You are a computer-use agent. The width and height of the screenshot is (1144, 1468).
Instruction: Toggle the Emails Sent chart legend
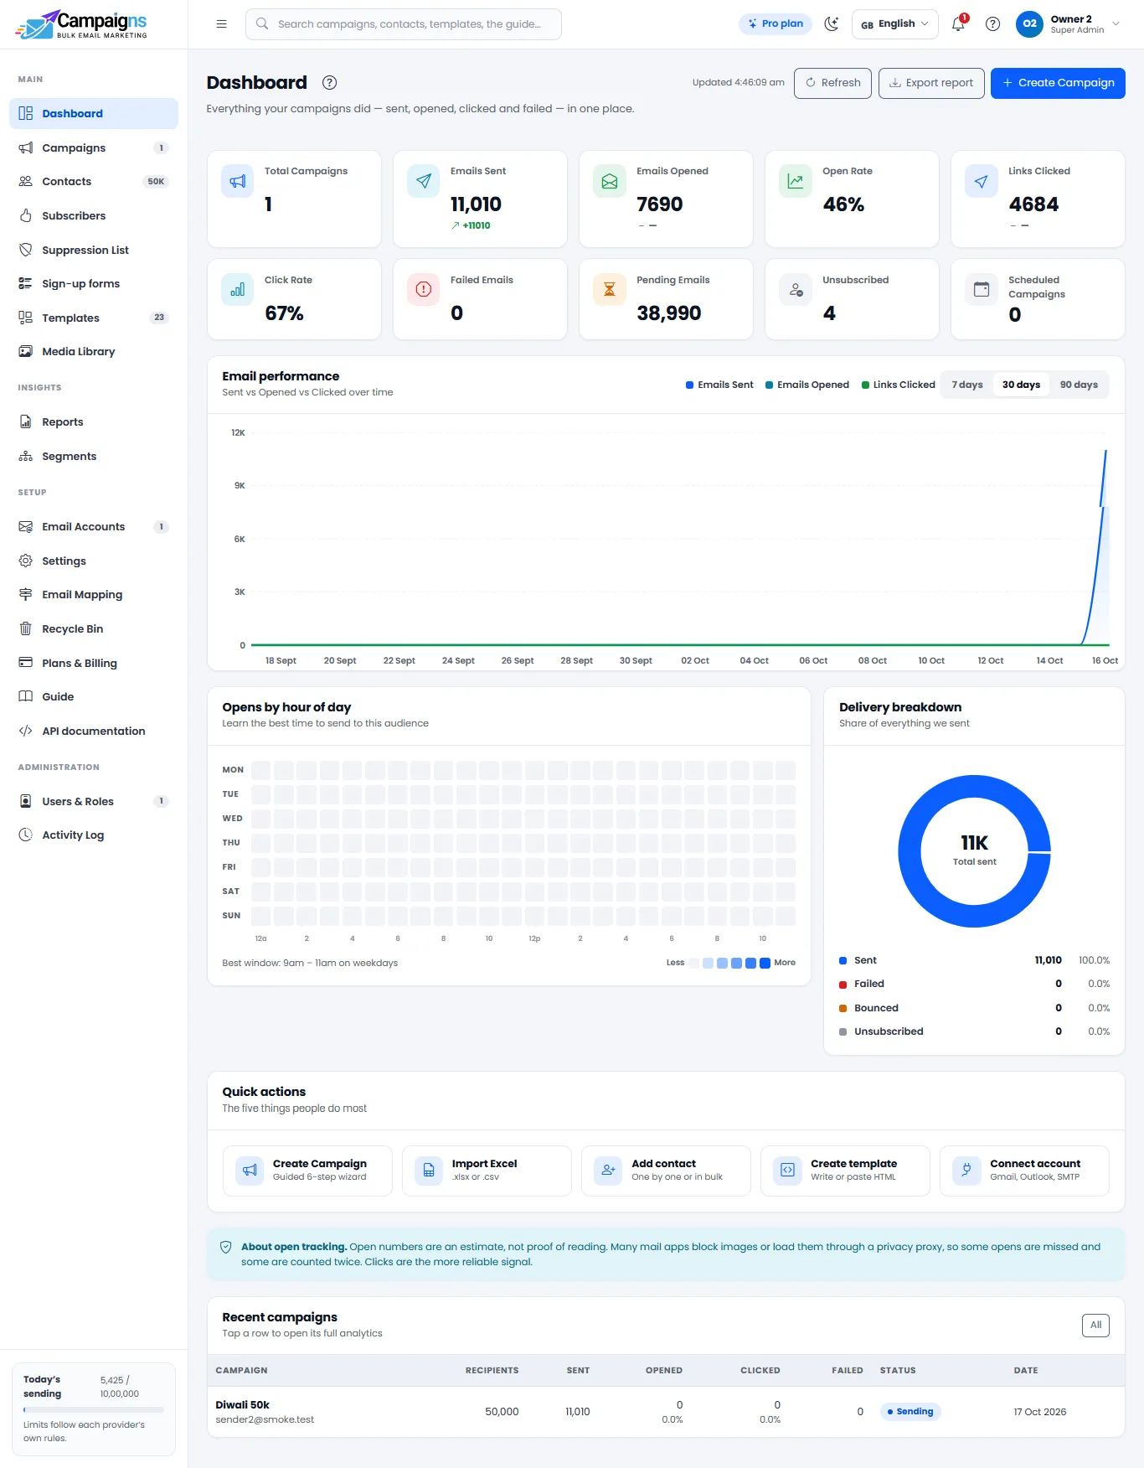pos(719,385)
